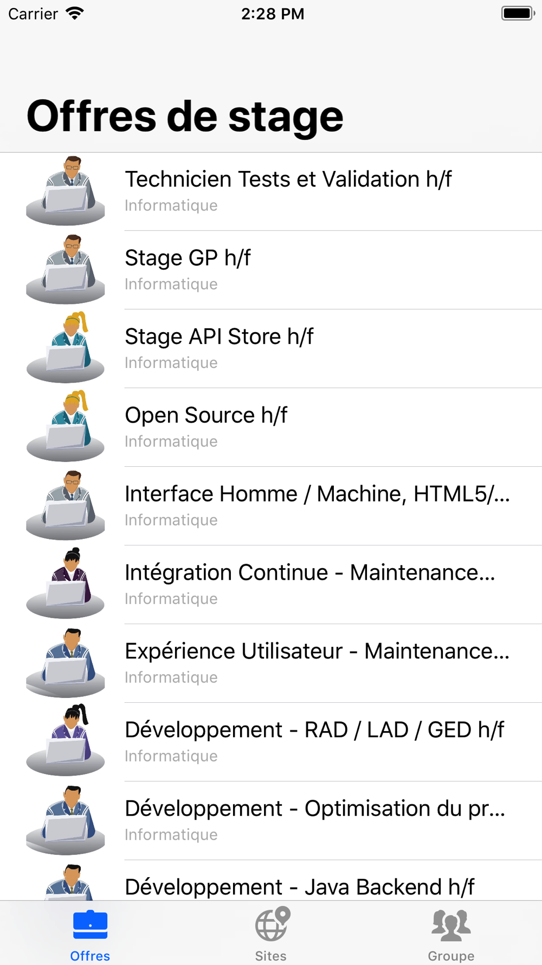Tap avatar beside Interface Homme / Machine

[66, 505]
